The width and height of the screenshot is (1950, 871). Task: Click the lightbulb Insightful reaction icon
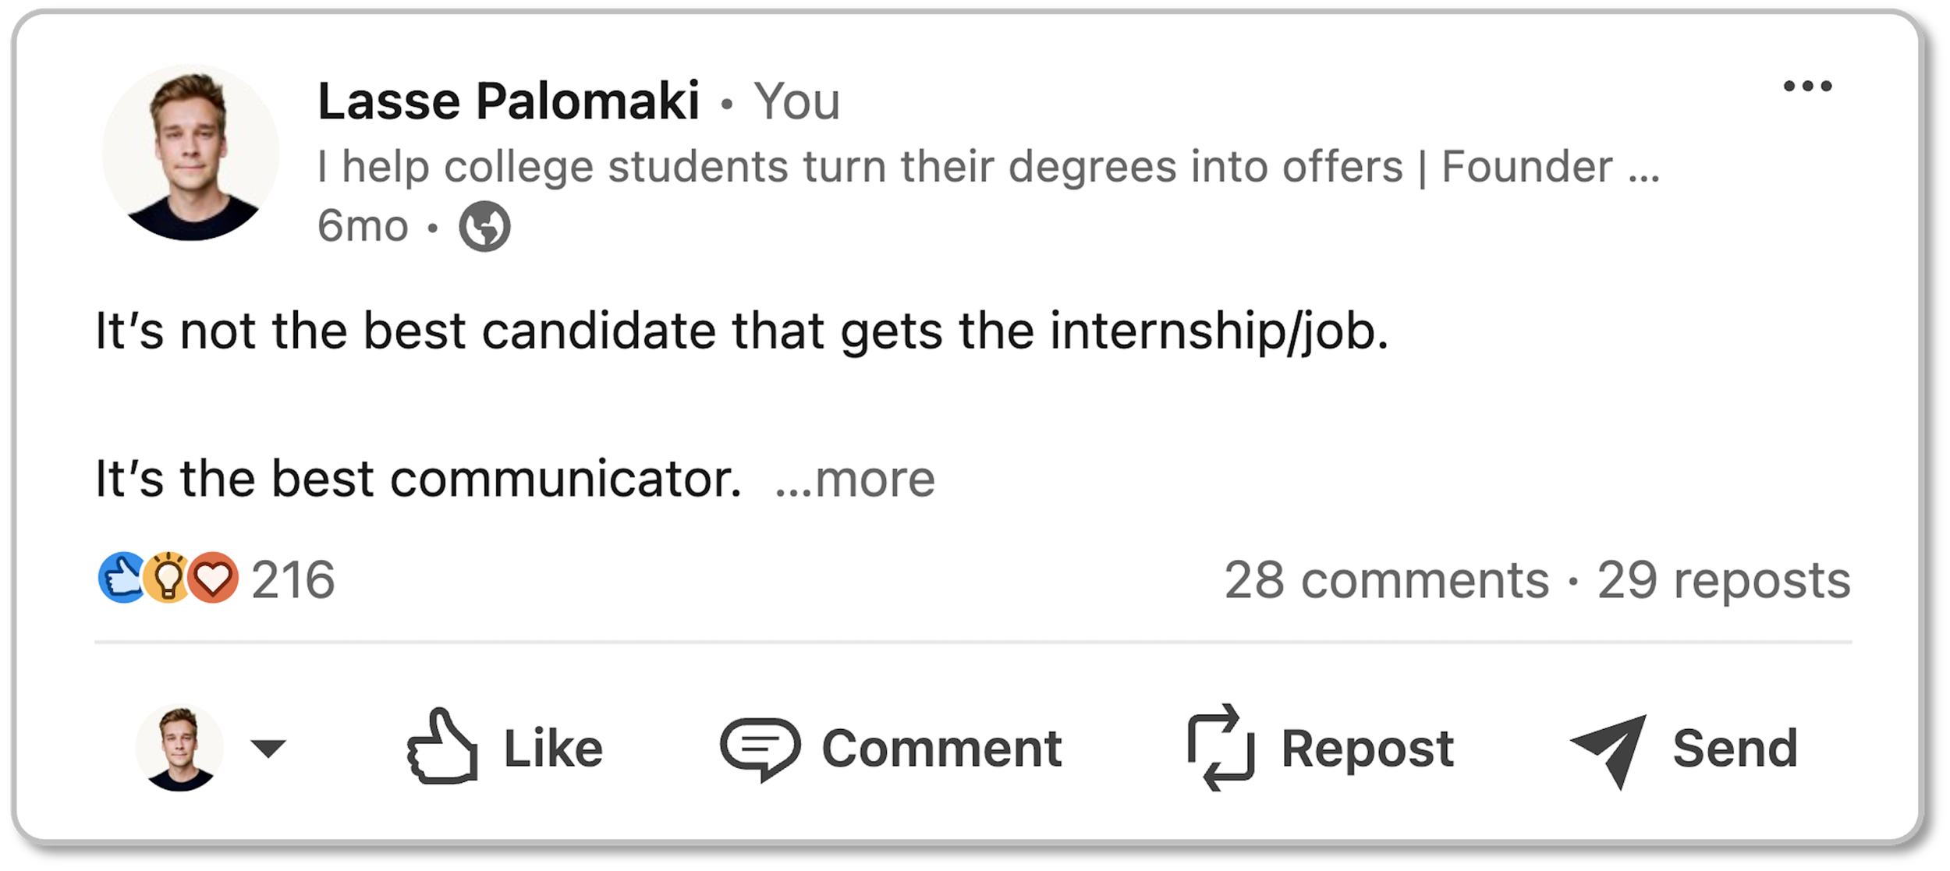click(x=168, y=578)
